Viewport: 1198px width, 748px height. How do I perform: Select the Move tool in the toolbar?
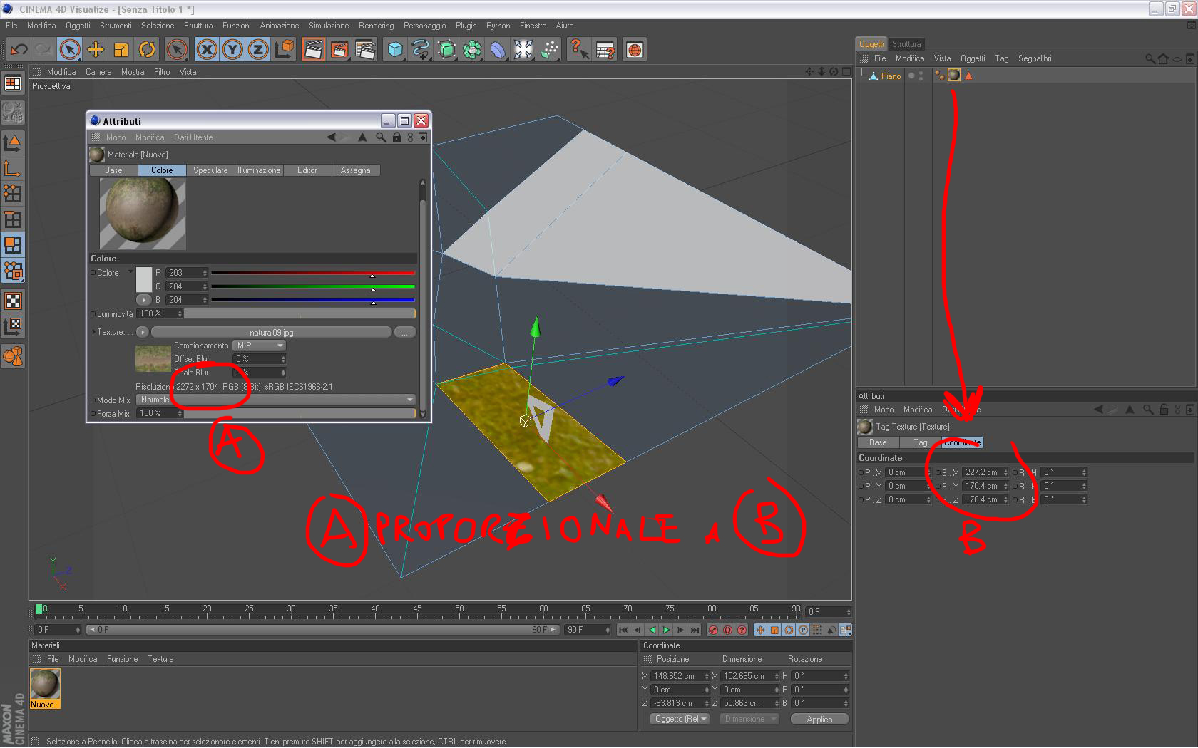(96, 50)
